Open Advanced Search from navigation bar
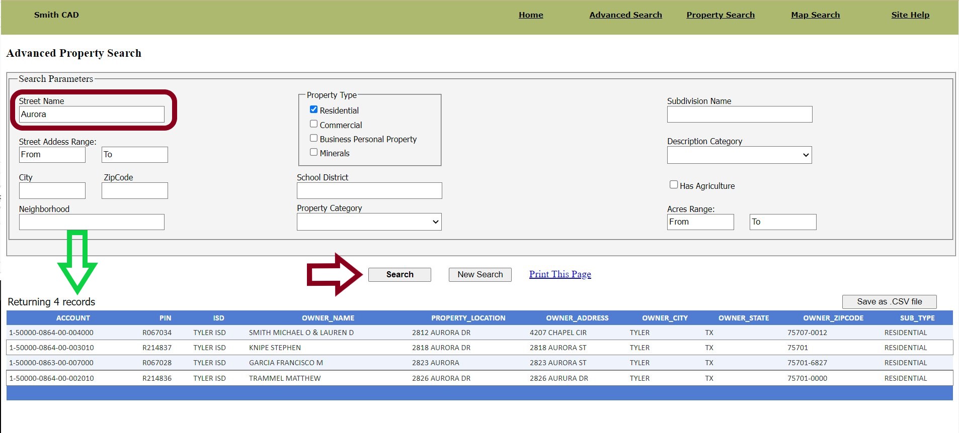This screenshot has height=433, width=959. pyautogui.click(x=625, y=15)
